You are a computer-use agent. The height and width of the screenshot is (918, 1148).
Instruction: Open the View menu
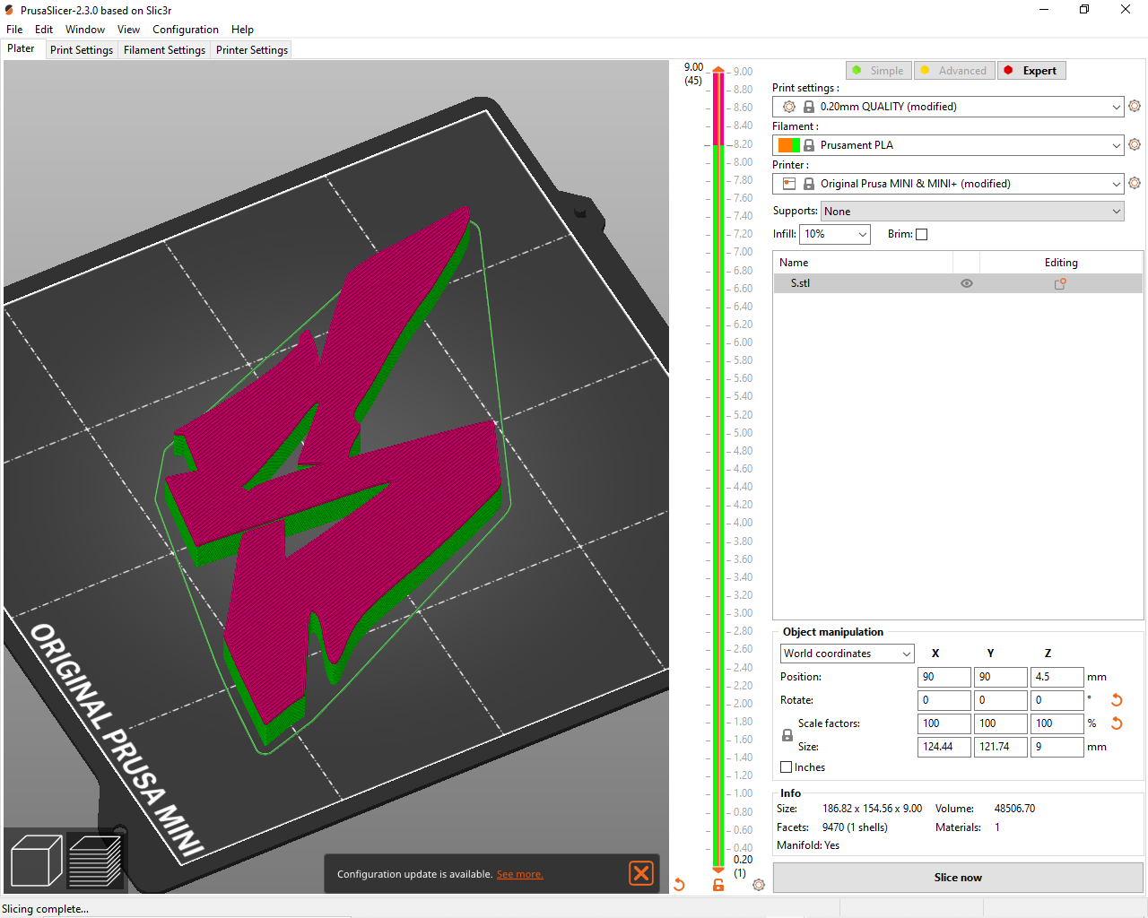click(x=129, y=30)
